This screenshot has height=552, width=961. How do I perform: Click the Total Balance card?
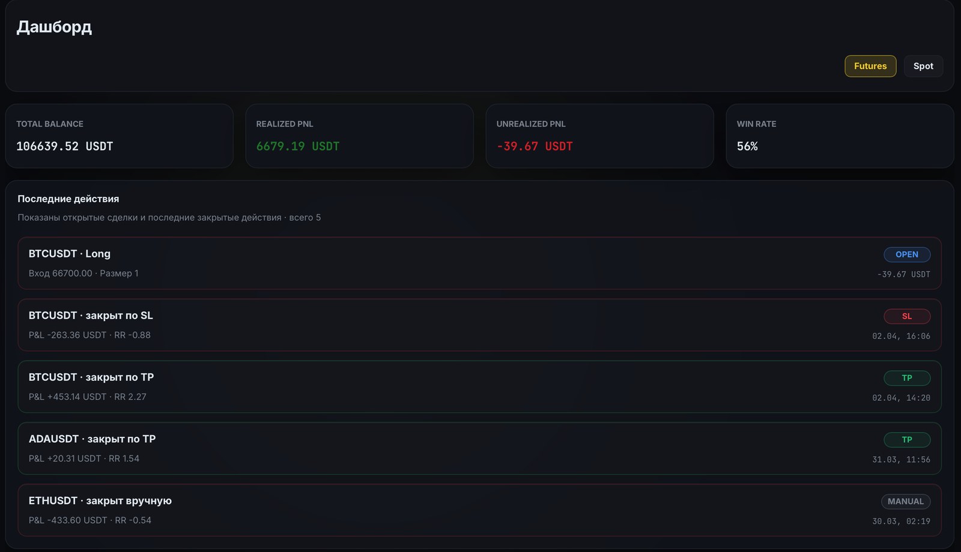click(x=119, y=136)
